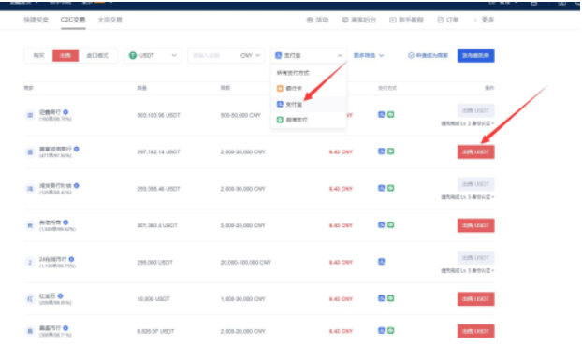Expand Lv.2 verification hint under 303,103.96 row
This screenshot has height=360, width=582.
tap(467, 123)
